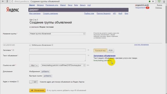Open Касса in the top navigation
Image resolution: width=167 pixels, height=94 pixels.
coord(70,5)
